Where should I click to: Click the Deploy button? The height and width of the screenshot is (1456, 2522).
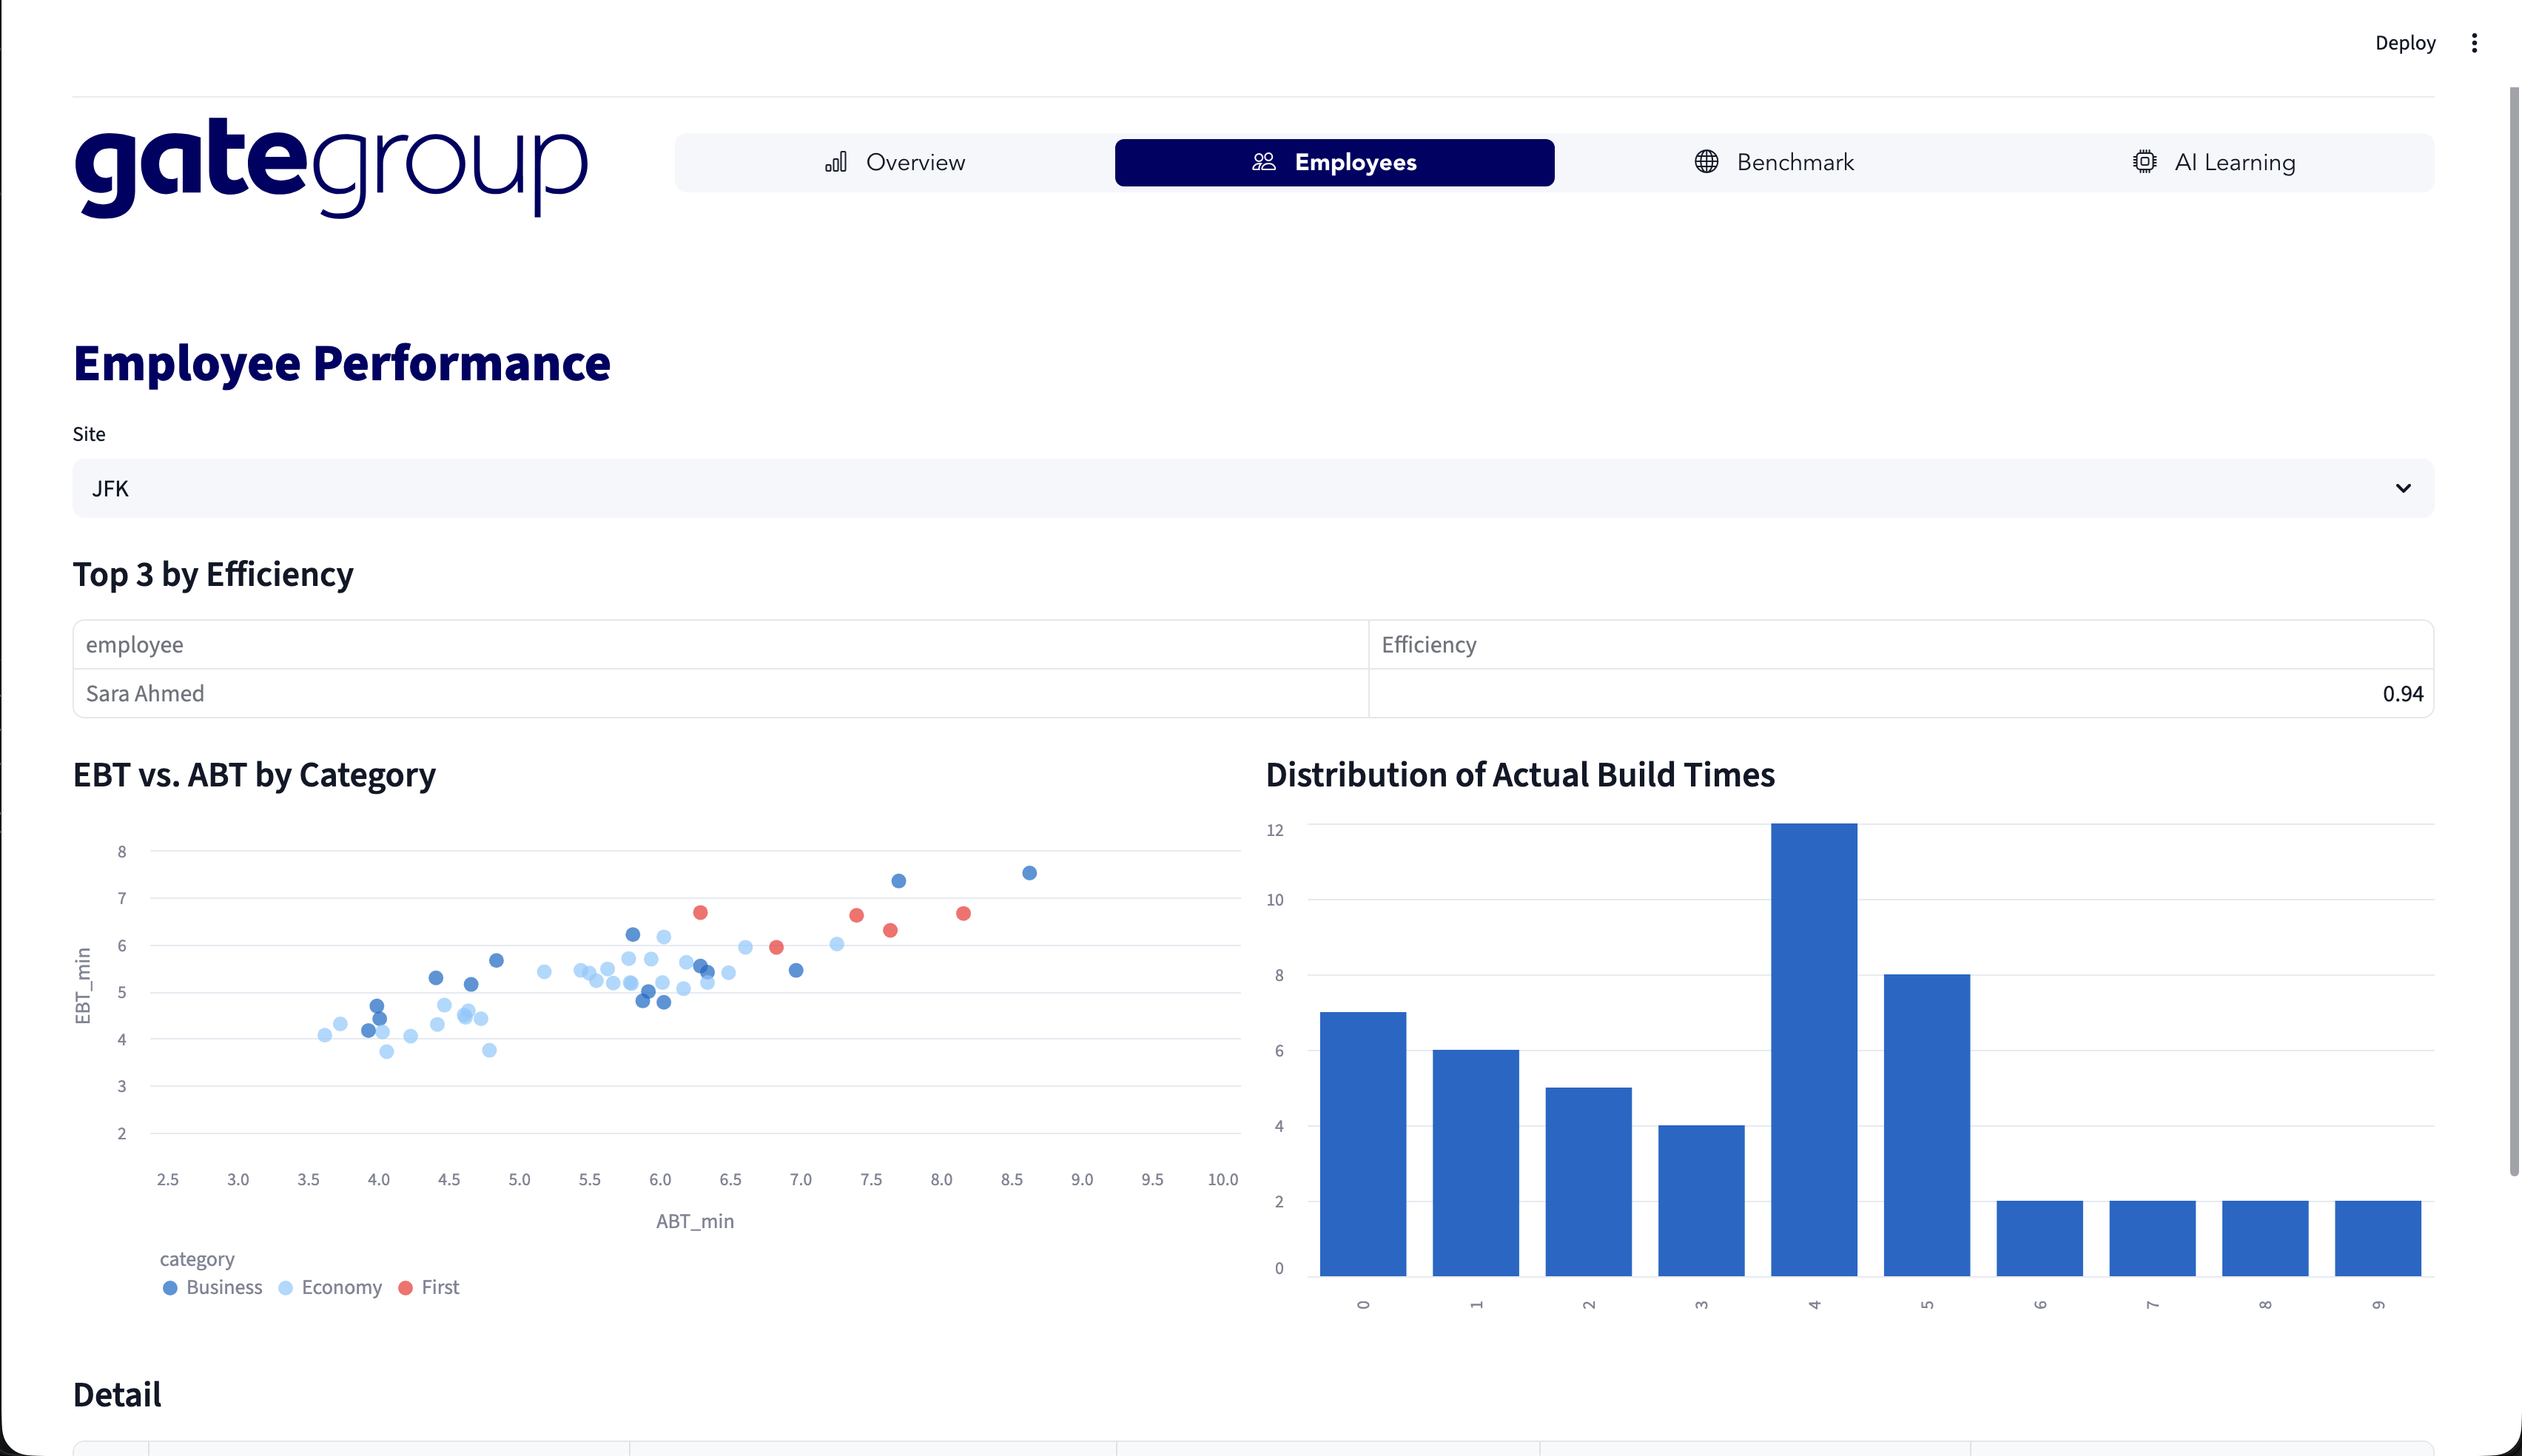2405,43
